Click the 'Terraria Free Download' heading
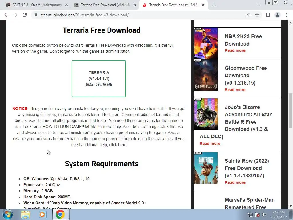This screenshot has width=293, height=220. click(102, 30)
